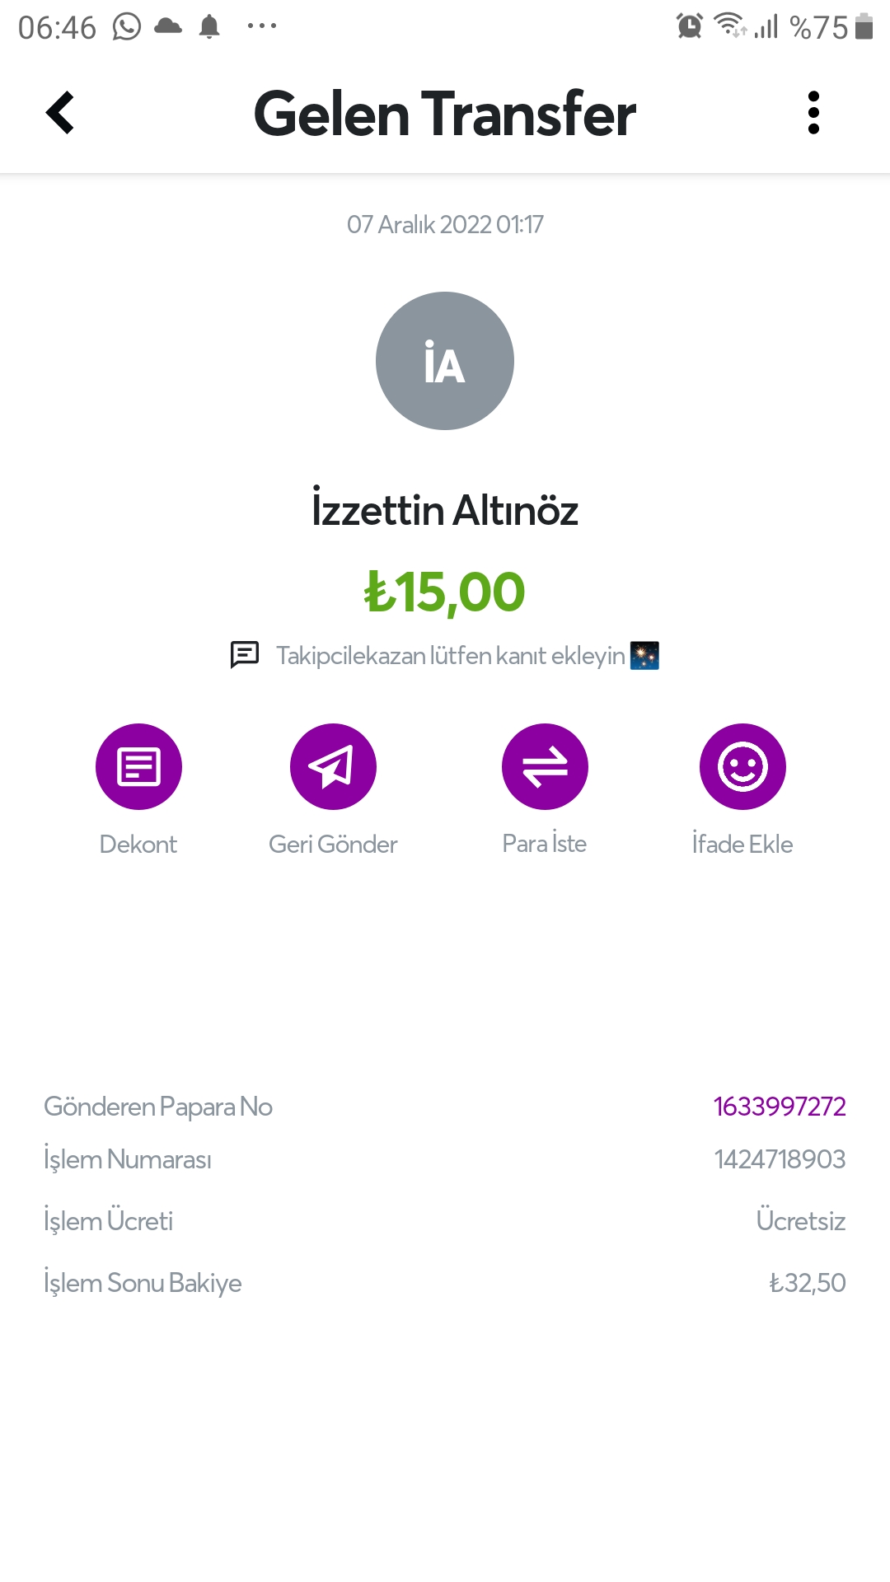Tap the ₺15,00 transfer amount
Viewport: 890px width, 1582px height.
tap(445, 592)
